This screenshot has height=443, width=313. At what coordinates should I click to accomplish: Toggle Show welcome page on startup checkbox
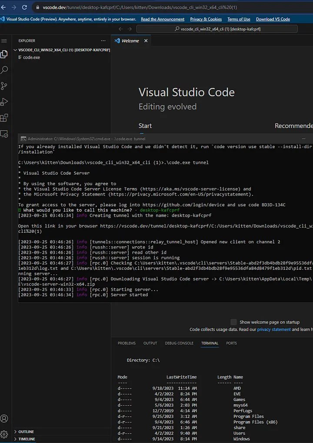pyautogui.click(x=233, y=322)
